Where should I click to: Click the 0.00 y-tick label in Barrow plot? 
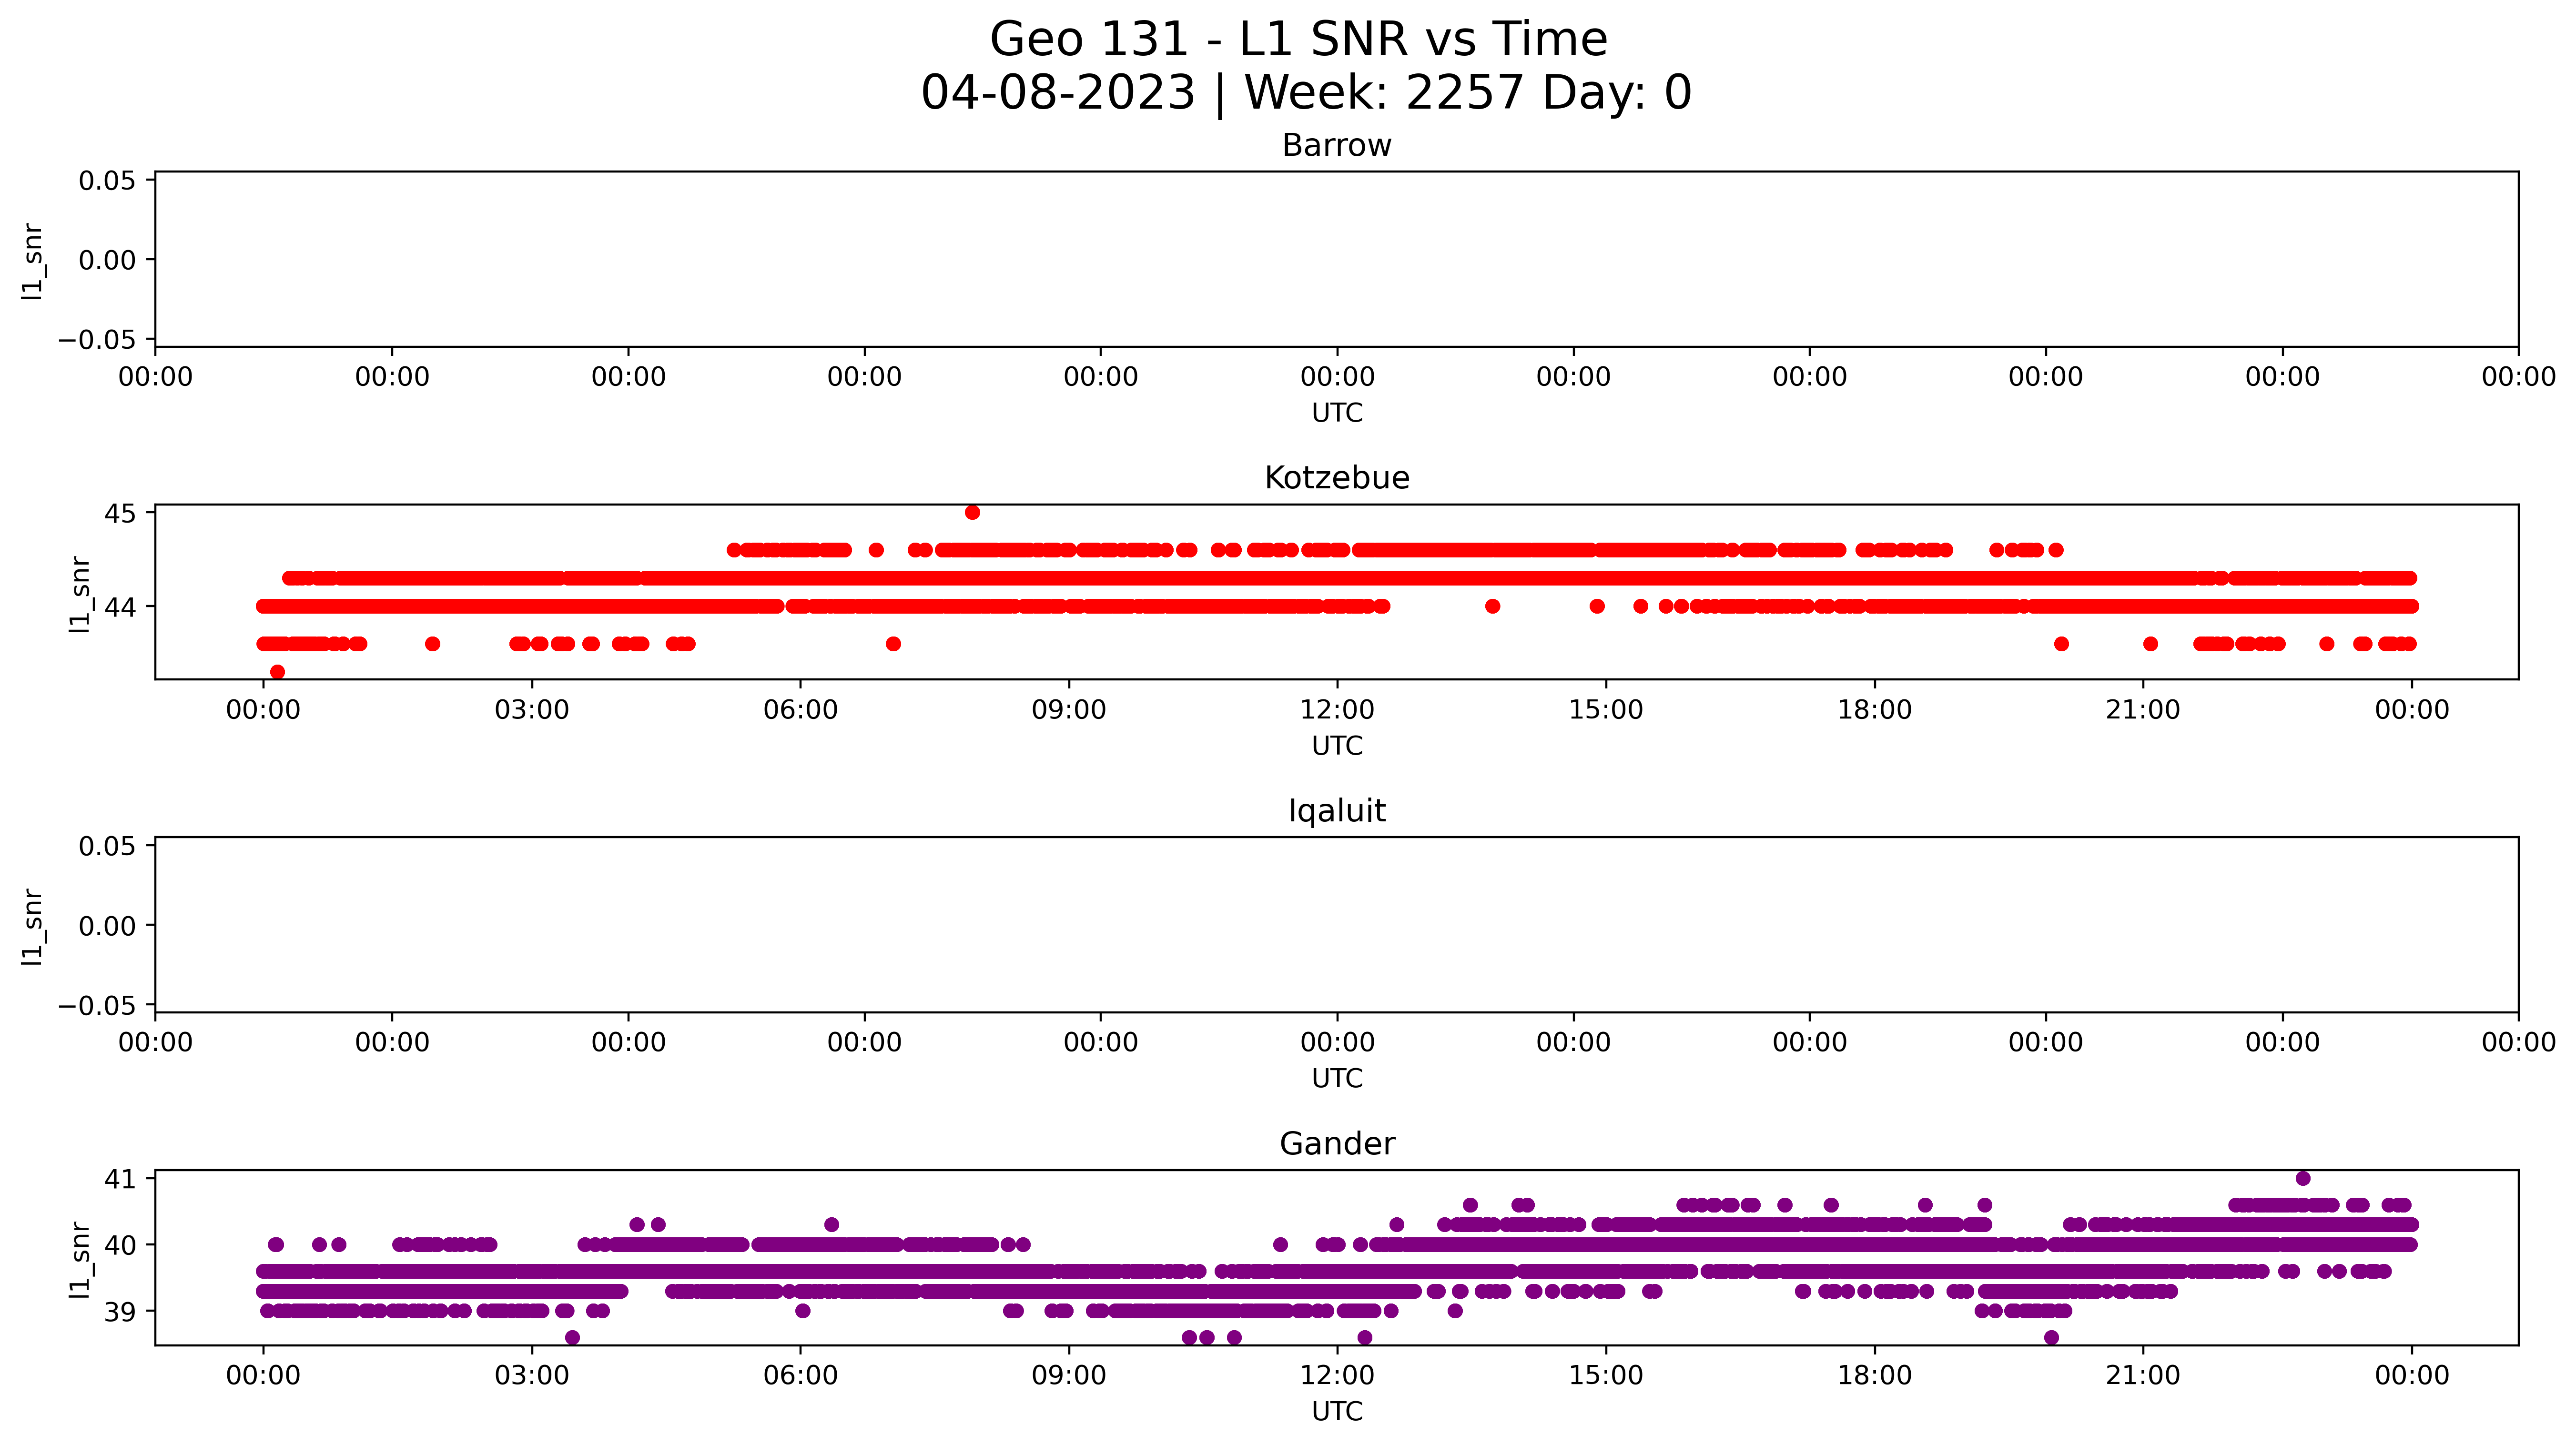[x=107, y=261]
